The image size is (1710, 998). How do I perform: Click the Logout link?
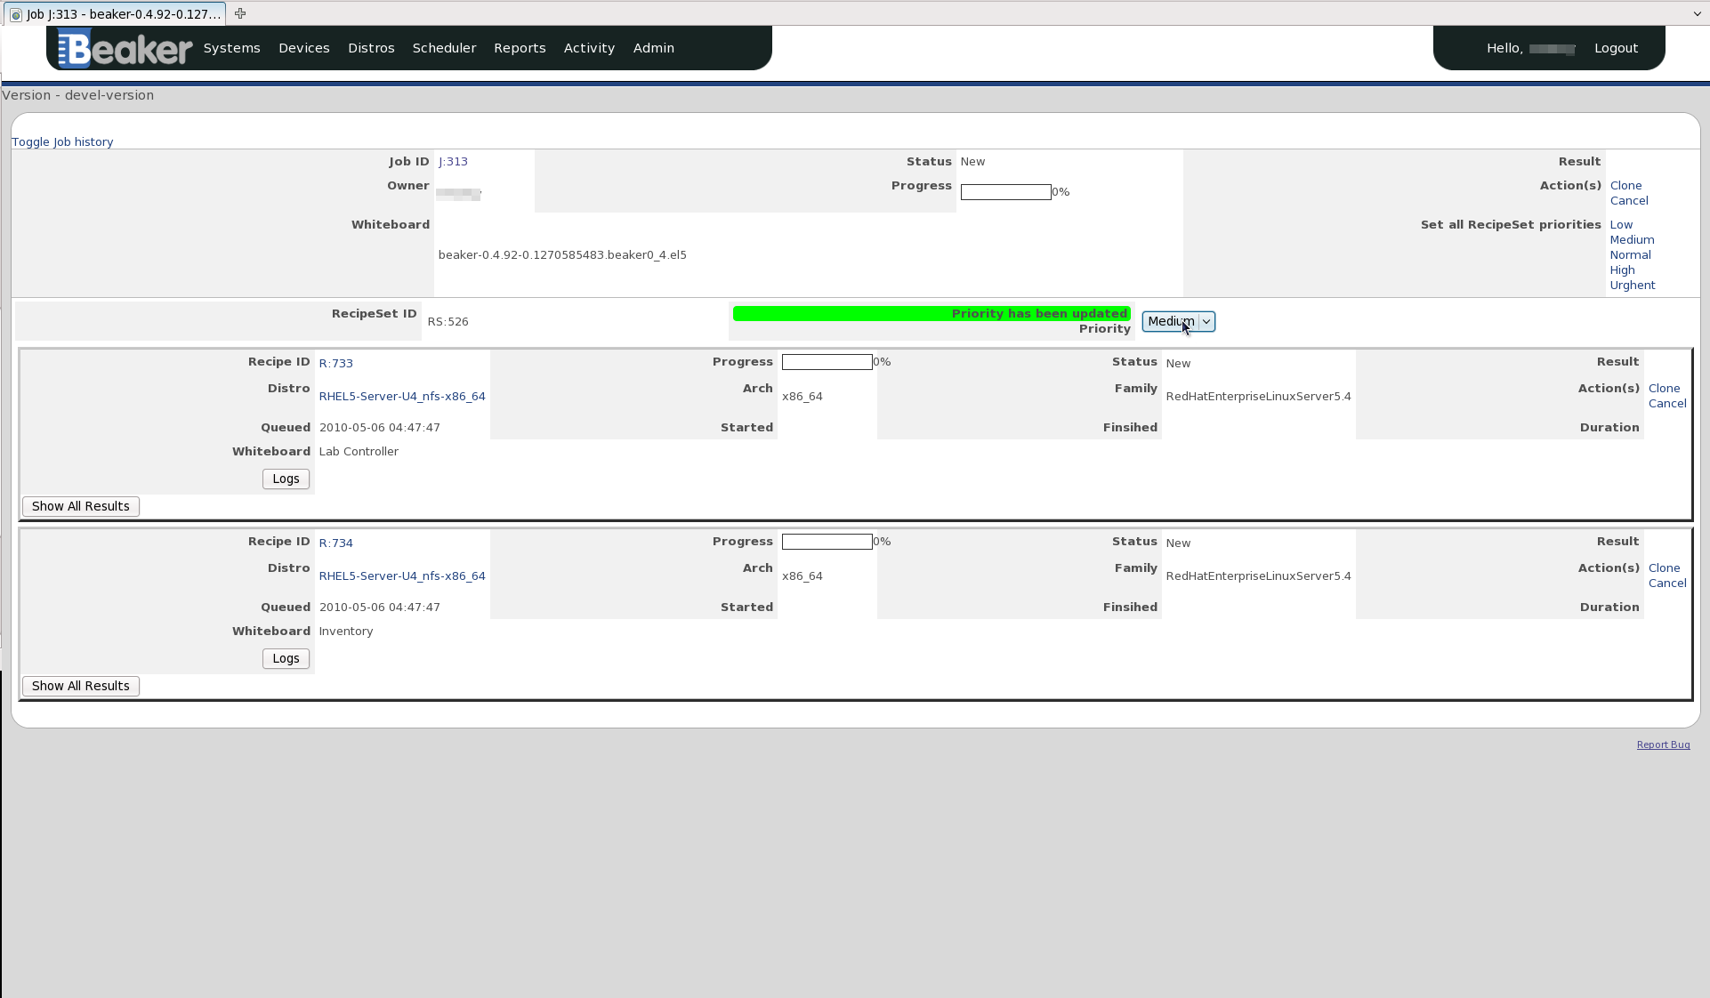(x=1616, y=48)
